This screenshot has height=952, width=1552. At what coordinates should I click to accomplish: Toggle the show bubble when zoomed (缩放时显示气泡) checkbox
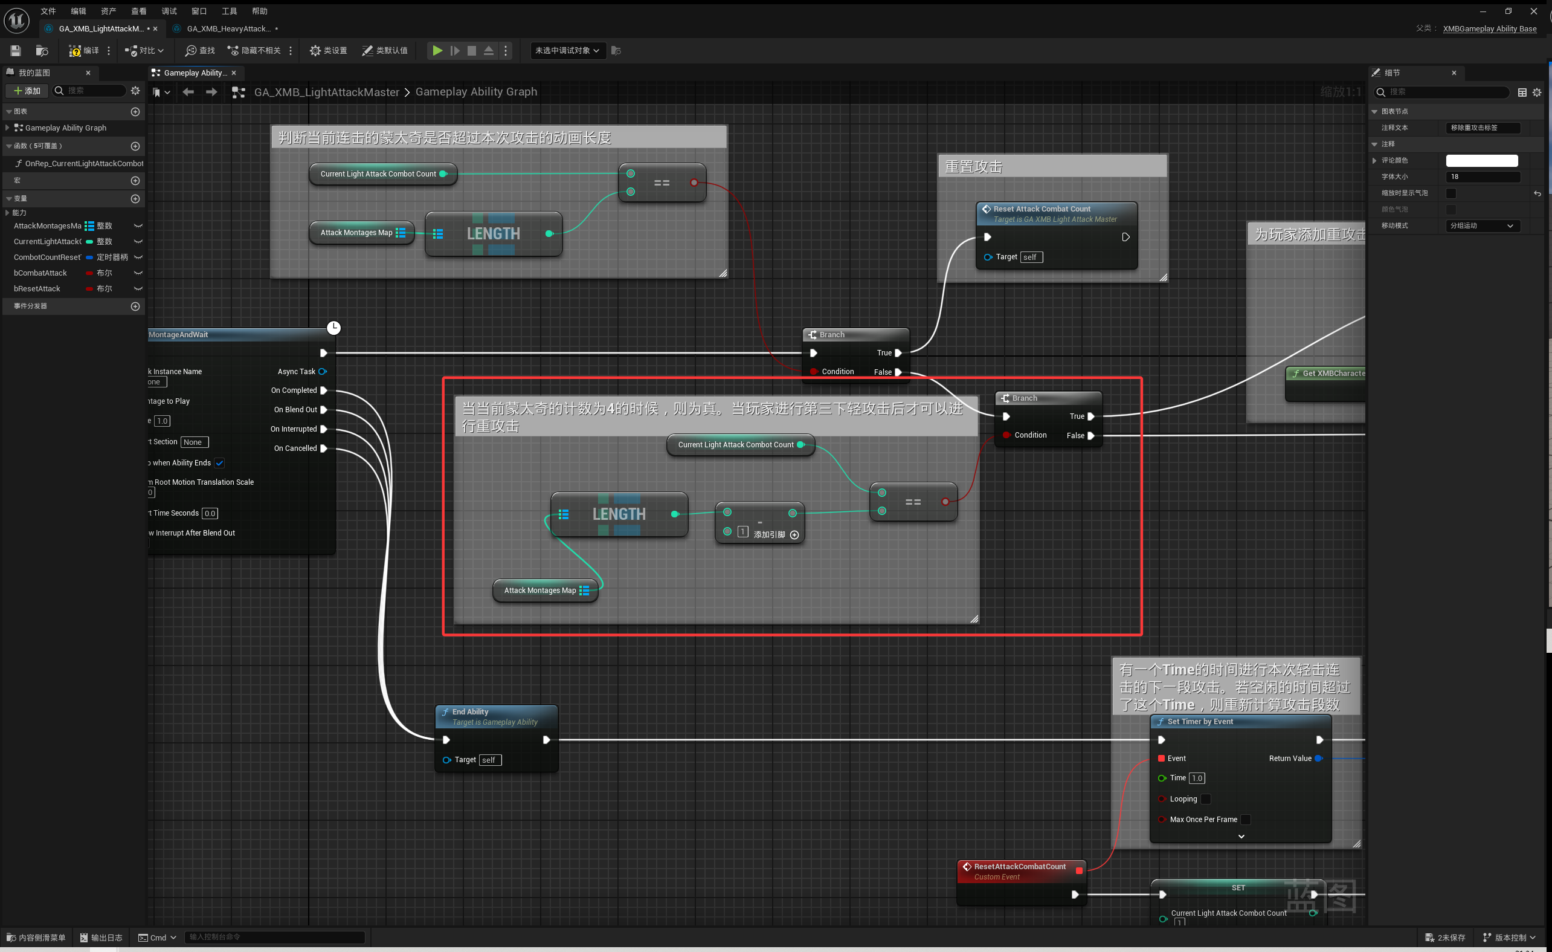tap(1451, 193)
